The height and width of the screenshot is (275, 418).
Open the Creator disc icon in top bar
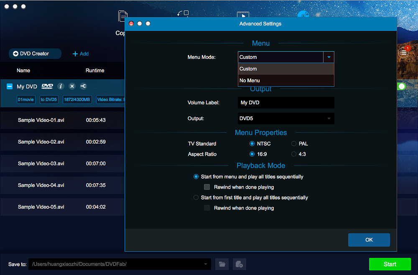(x=303, y=14)
